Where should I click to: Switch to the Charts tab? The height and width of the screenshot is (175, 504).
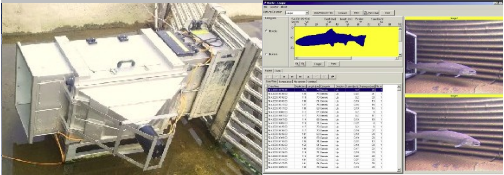click(x=278, y=71)
